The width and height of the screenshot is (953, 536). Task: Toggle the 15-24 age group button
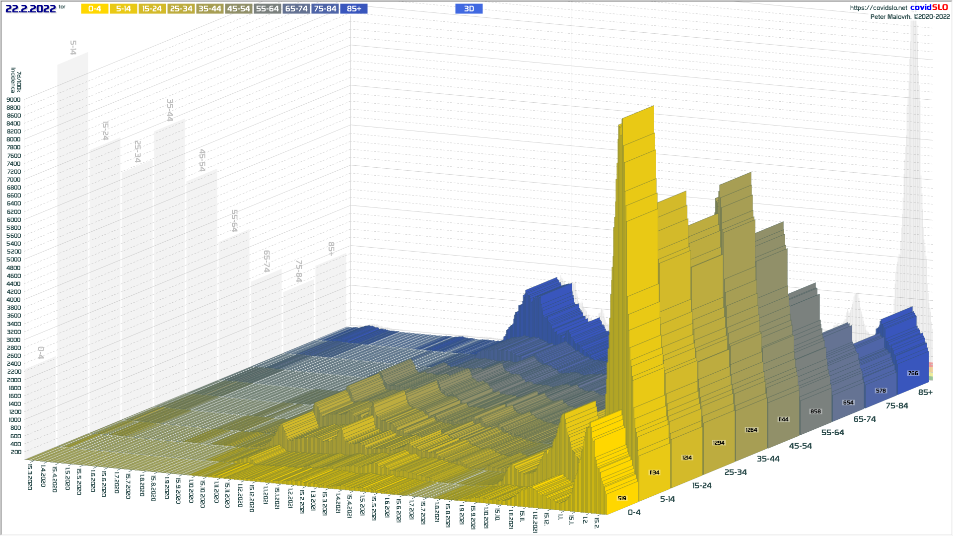152,9
